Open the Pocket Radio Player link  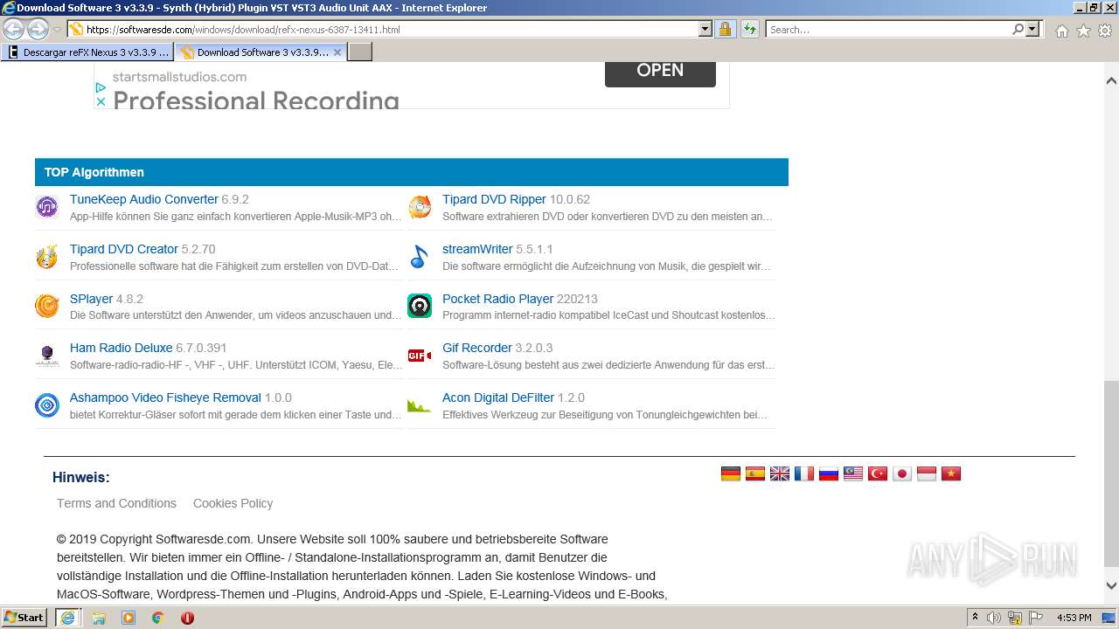point(497,299)
